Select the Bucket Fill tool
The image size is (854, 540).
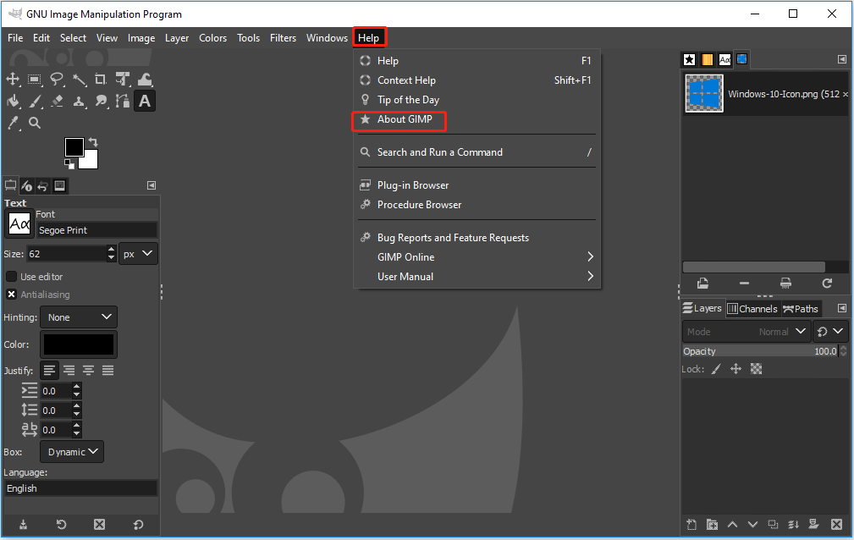(13, 102)
